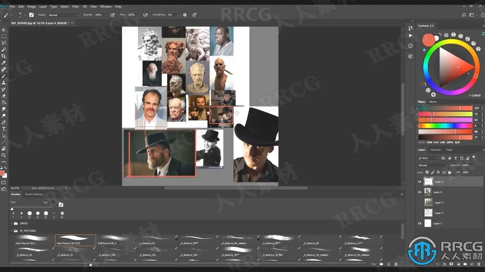
Task: Enable airbrush-style build-up
Action: tap(145, 15)
